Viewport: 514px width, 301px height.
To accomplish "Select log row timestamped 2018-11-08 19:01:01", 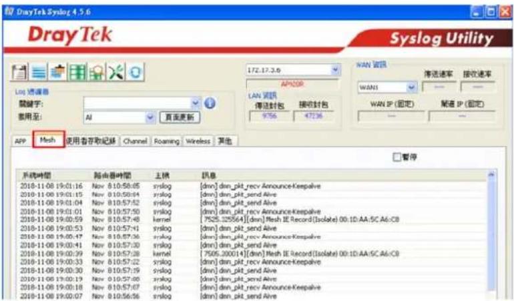I will 252,212.
